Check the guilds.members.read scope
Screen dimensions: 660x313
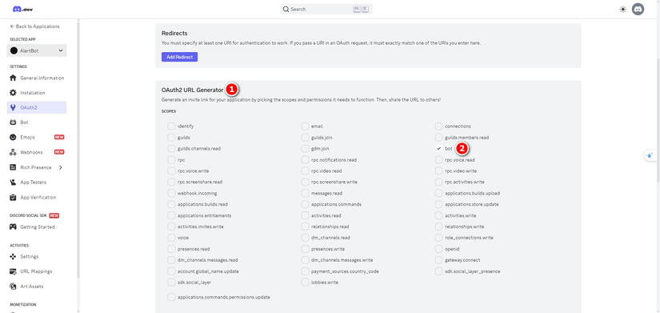(x=439, y=138)
